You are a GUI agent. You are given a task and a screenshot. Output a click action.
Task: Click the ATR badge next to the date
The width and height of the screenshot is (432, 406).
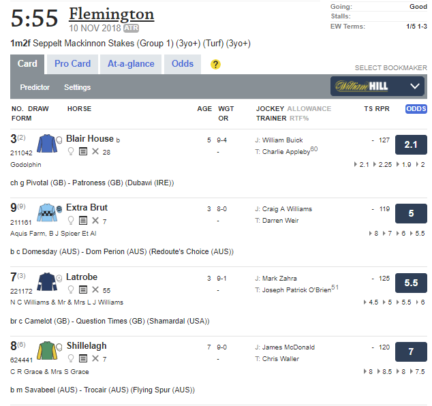pos(132,29)
